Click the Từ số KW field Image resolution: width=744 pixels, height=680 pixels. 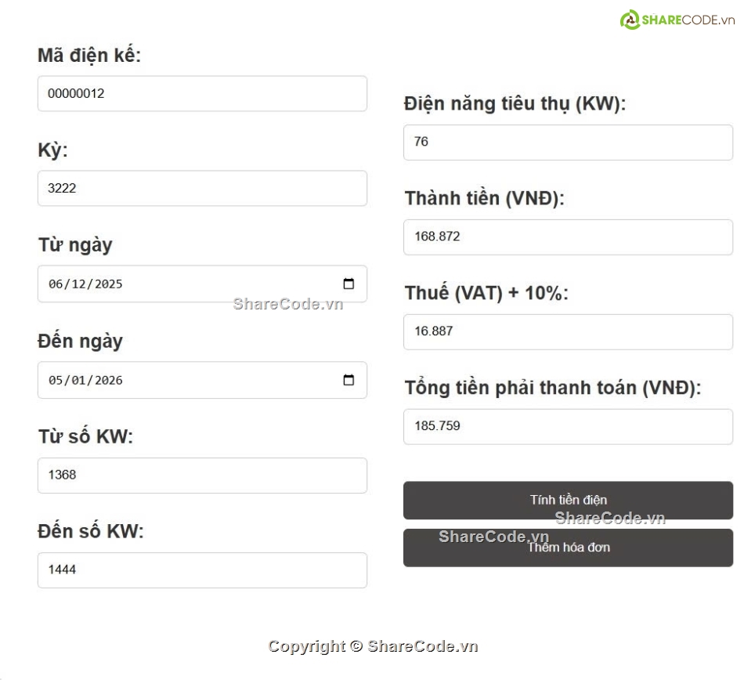pos(202,475)
